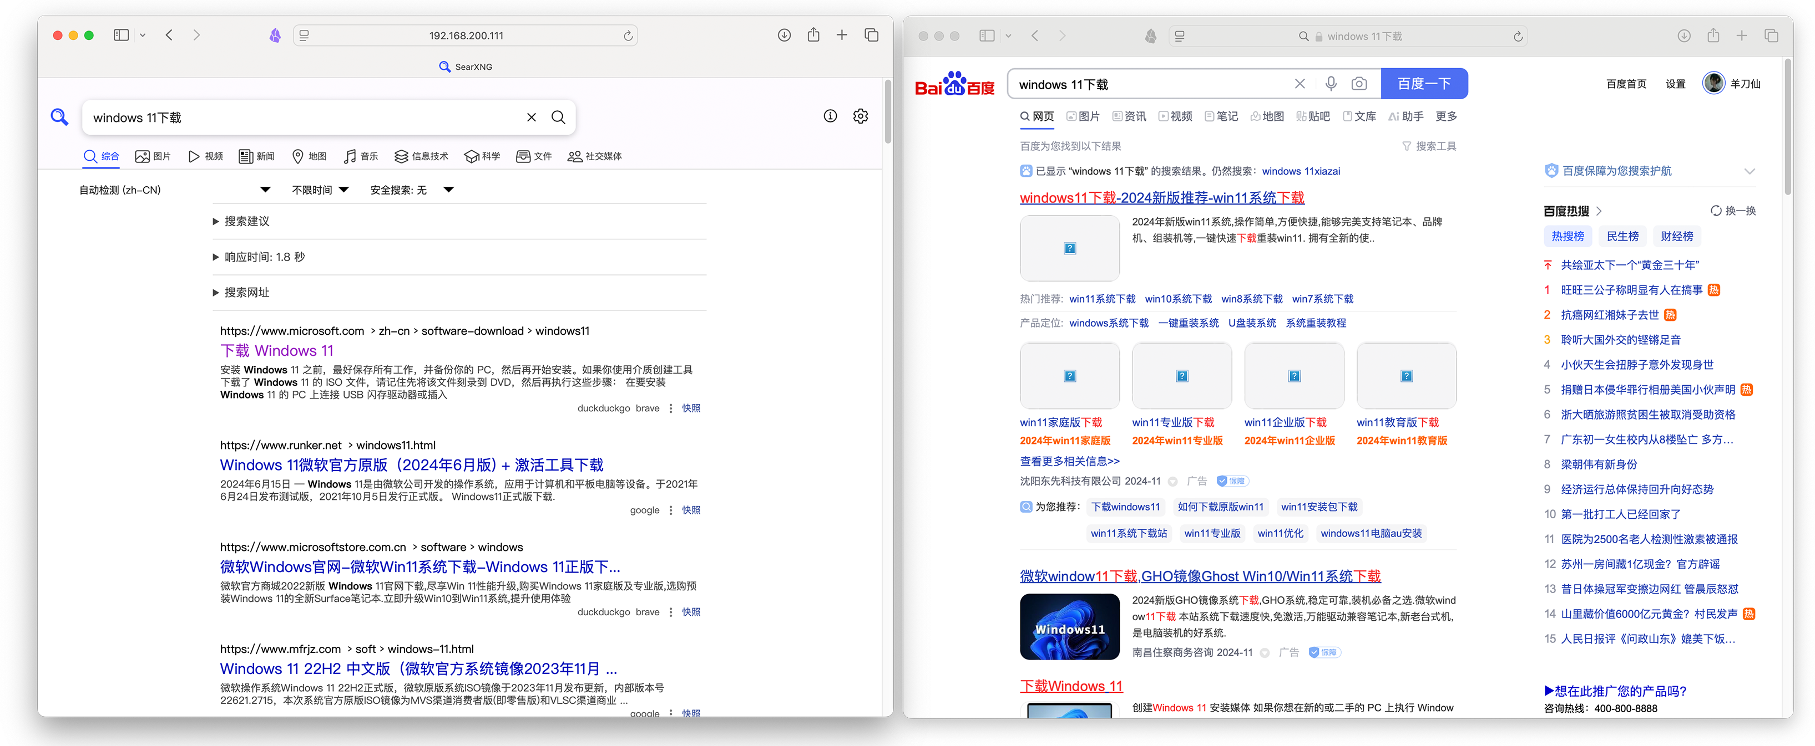Refresh Baidu hot list with 换一换
1815x746 pixels.
click(x=1733, y=211)
